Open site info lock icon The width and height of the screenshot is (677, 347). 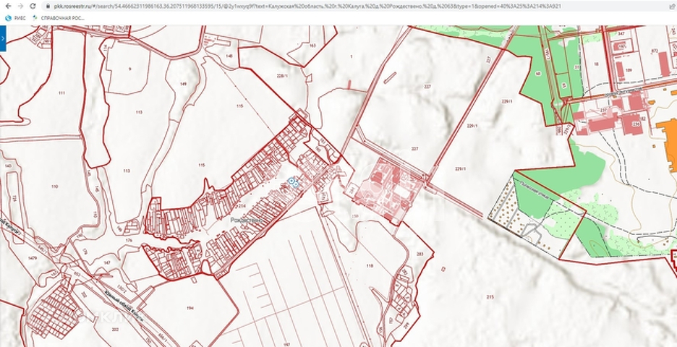tap(48, 6)
